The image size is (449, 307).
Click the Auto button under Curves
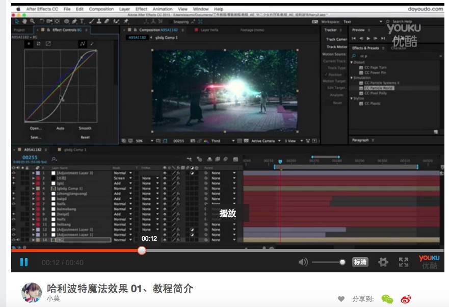(60, 128)
